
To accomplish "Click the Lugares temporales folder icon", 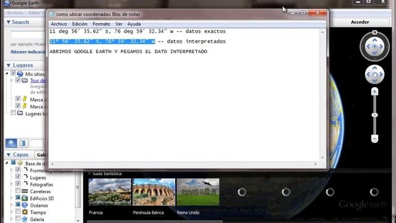I will 20,113.
